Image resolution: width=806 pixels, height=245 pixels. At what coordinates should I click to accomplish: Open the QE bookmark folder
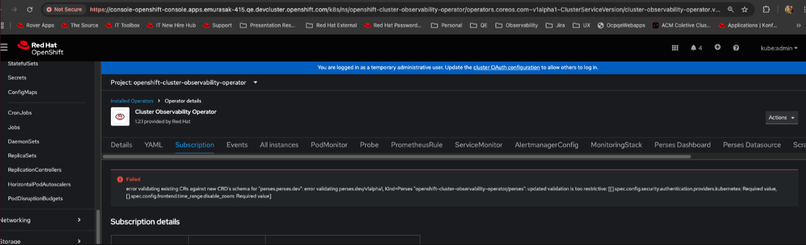479,25
